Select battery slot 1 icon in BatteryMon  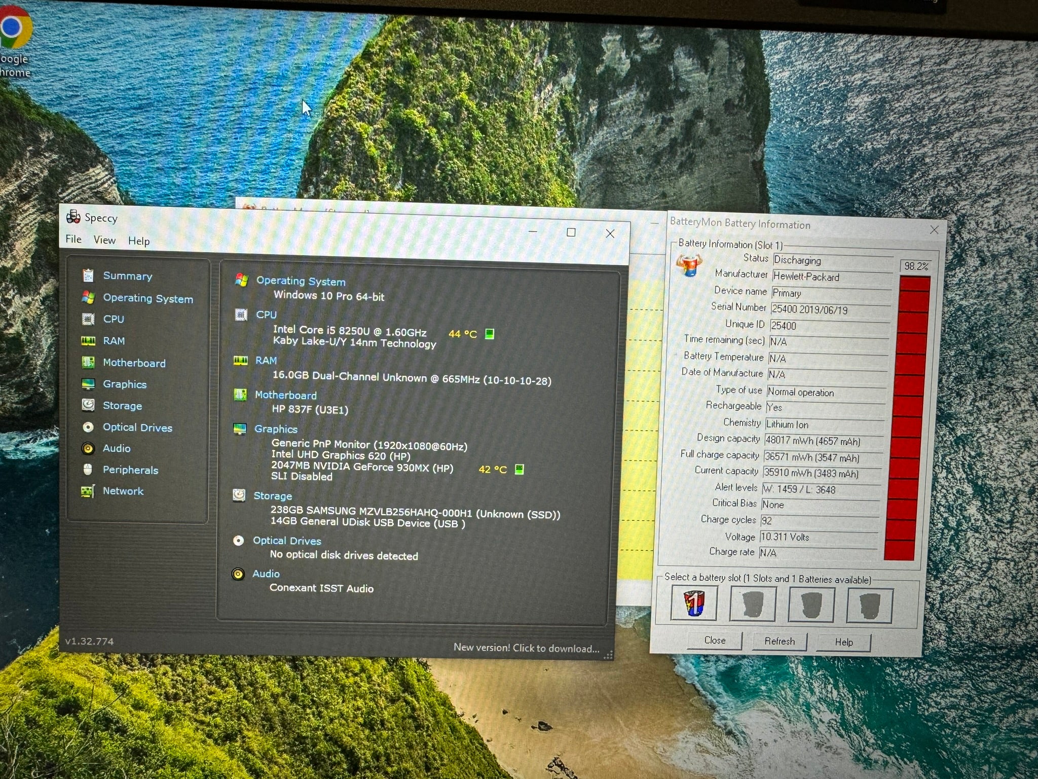(x=694, y=603)
